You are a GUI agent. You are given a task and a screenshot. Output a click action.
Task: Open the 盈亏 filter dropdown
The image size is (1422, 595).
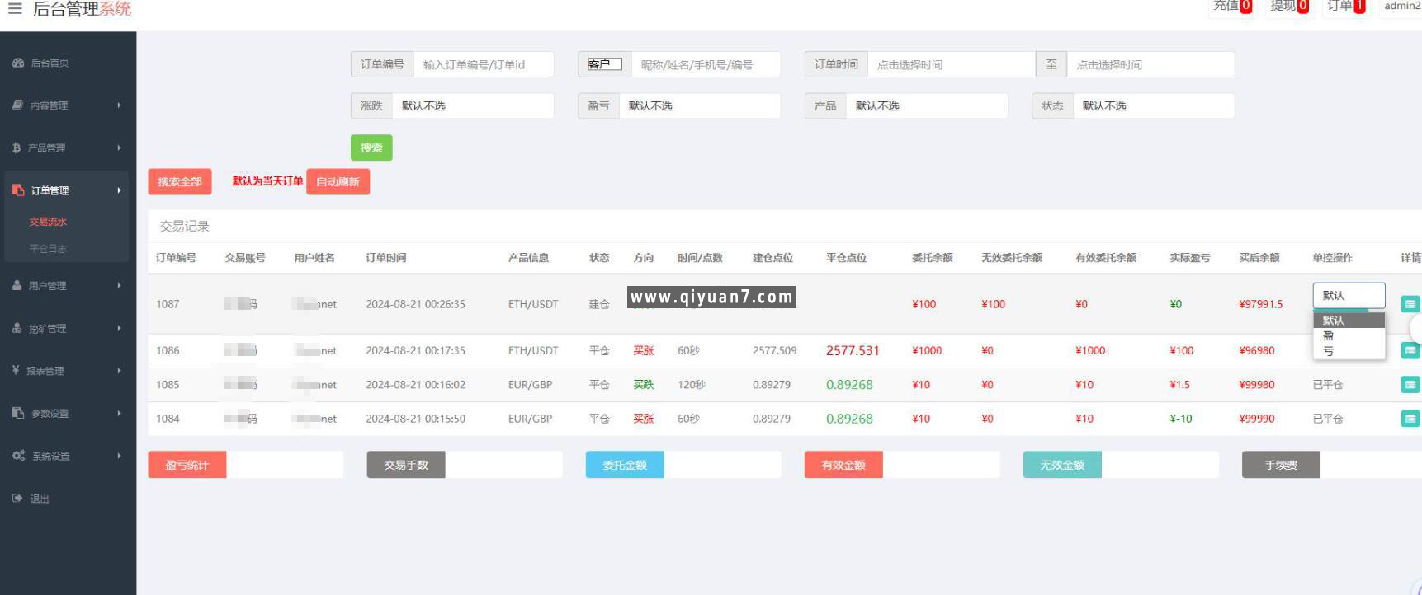pyautogui.click(x=699, y=106)
